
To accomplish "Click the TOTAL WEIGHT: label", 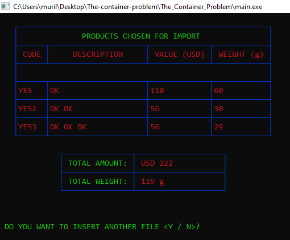I will (98, 182).
